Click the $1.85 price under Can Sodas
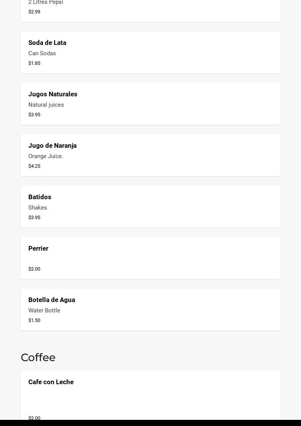301x426 pixels. (34, 63)
